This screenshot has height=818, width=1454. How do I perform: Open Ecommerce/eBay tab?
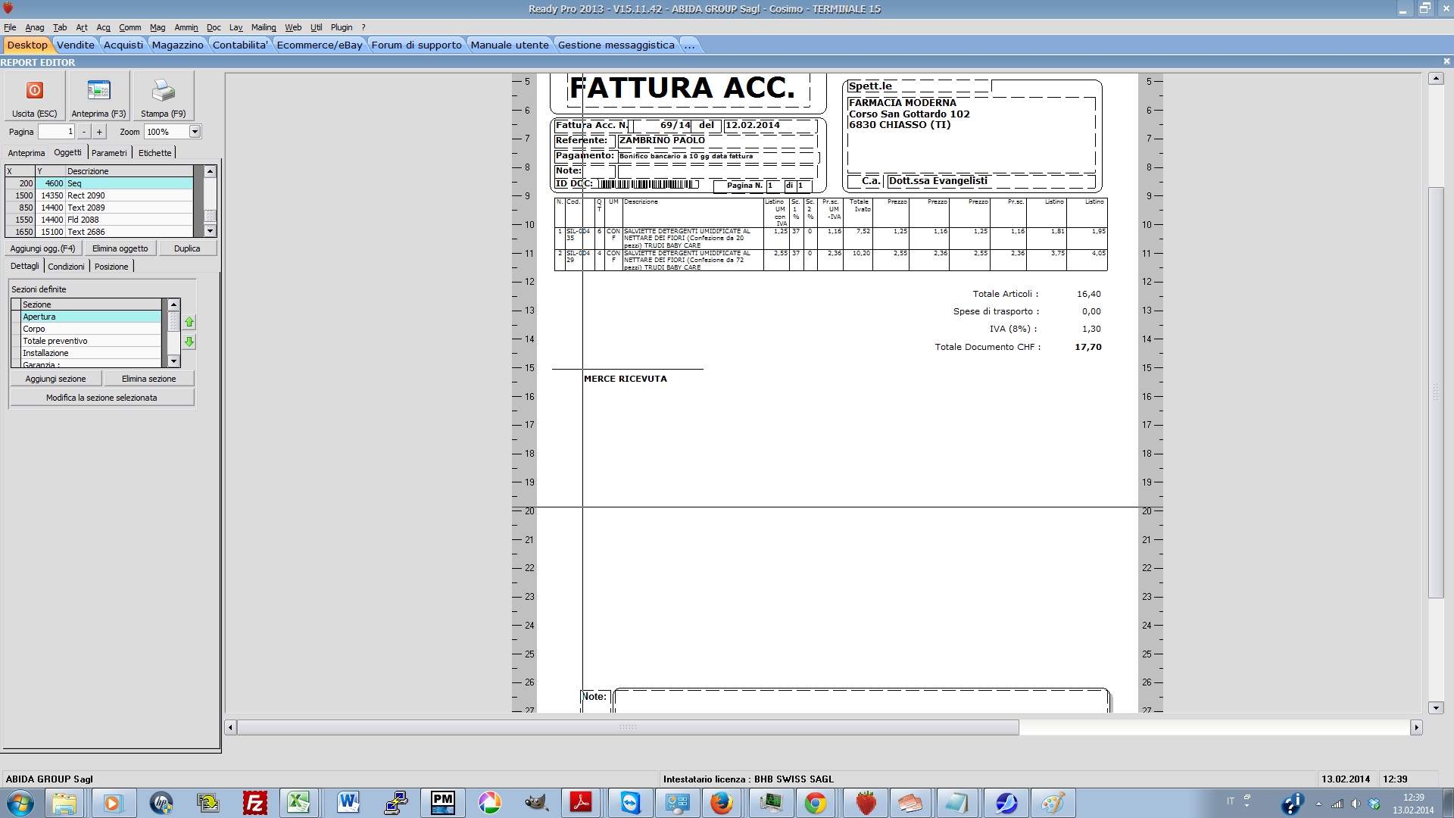pos(320,45)
